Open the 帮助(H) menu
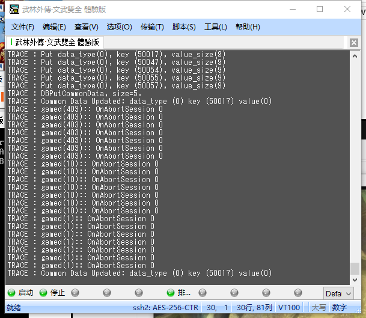The image size is (366, 318). click(248, 27)
